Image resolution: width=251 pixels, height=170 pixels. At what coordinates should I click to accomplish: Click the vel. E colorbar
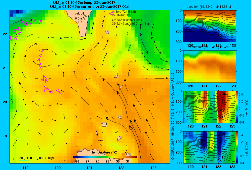[x=237, y=147]
